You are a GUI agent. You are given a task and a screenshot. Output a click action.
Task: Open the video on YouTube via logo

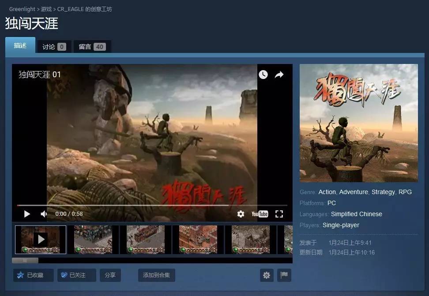(260, 214)
